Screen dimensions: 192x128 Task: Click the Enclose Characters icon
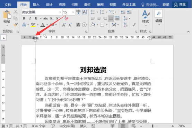tap(84, 25)
